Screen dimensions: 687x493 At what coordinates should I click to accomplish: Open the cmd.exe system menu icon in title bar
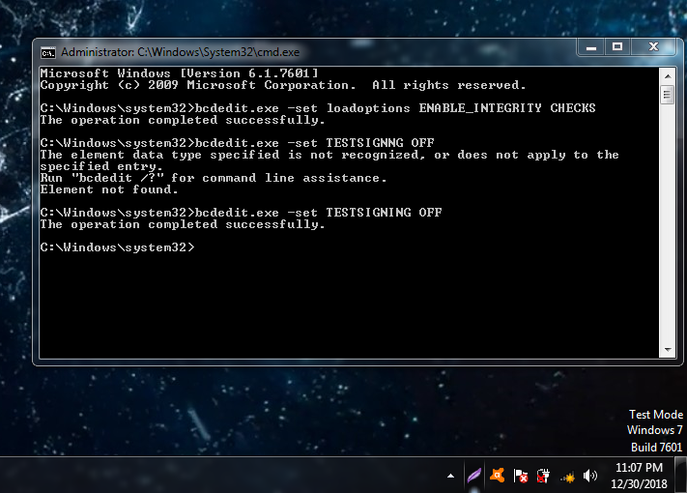coord(47,52)
